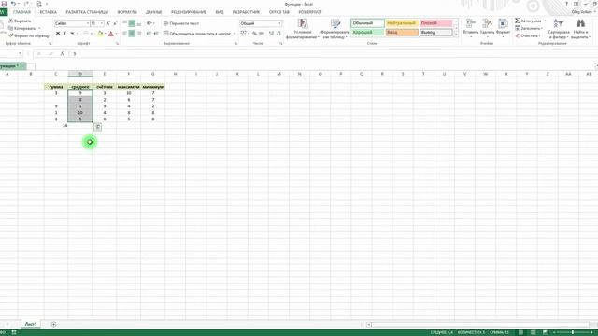Open the text orientation options
Viewport: 598px width, 336px height.
click(149, 23)
